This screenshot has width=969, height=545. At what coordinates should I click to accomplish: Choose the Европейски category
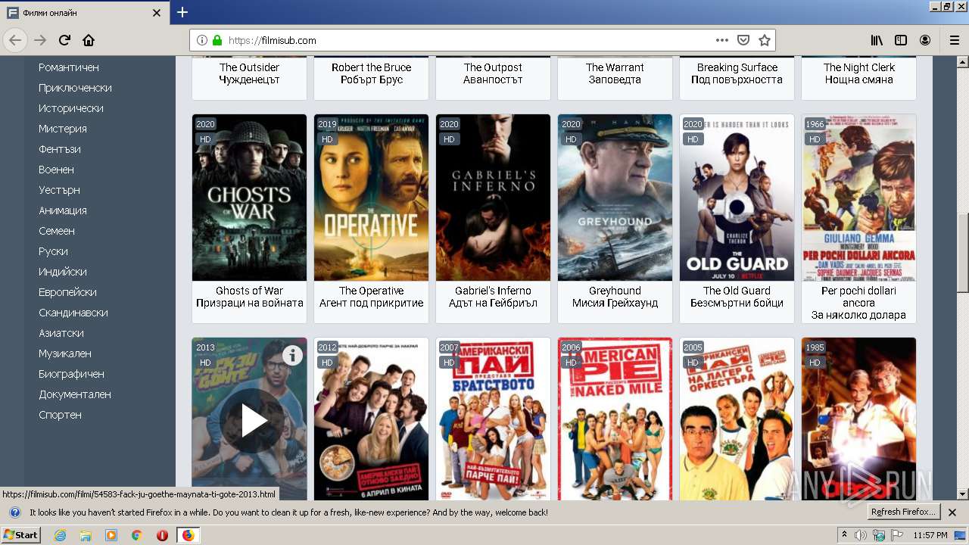click(67, 292)
